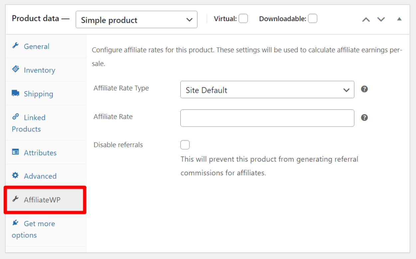
Task: Check the Disable referrals box
Action: point(185,145)
